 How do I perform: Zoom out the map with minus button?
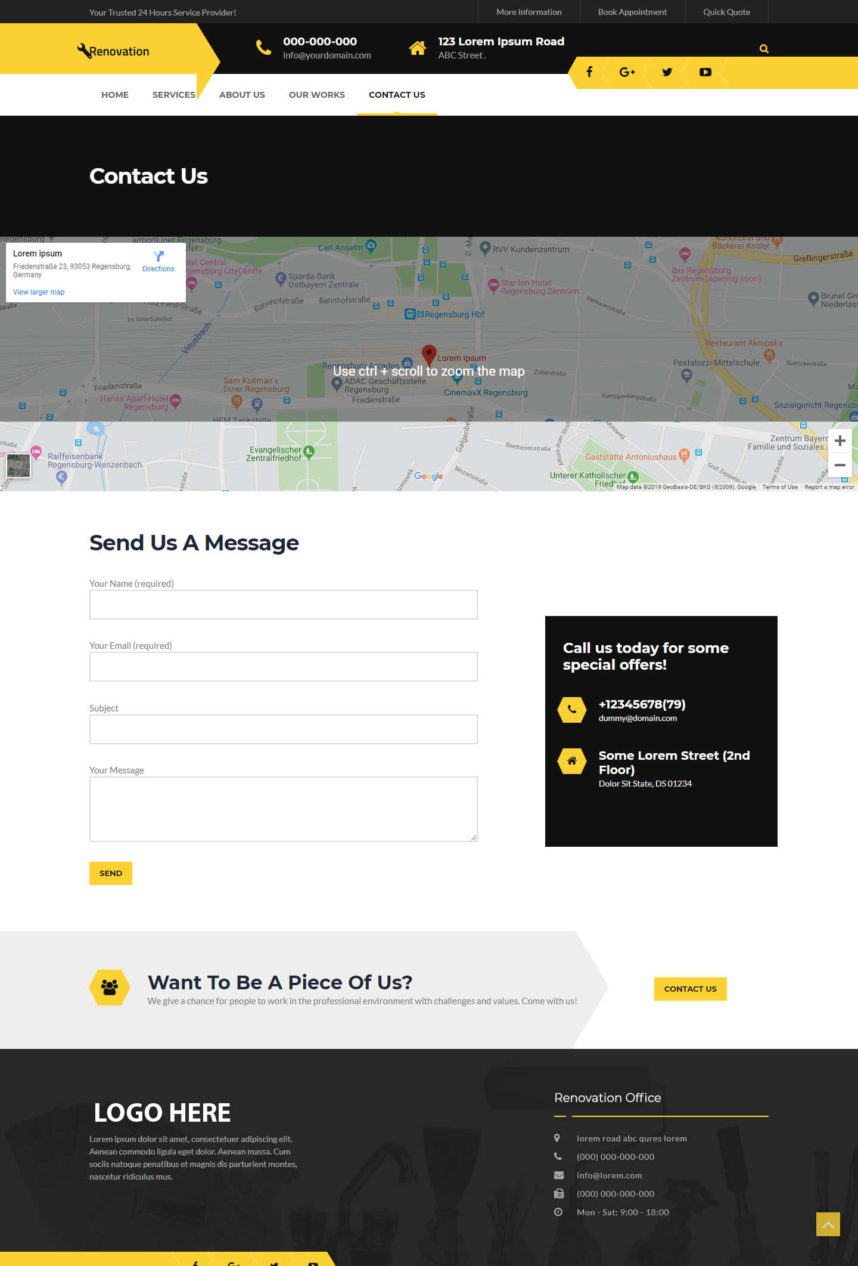point(840,465)
